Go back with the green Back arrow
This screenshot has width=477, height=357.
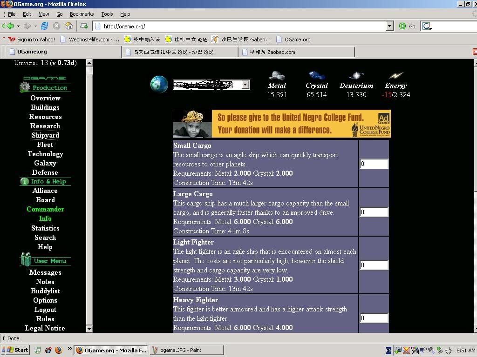[x=7, y=26]
